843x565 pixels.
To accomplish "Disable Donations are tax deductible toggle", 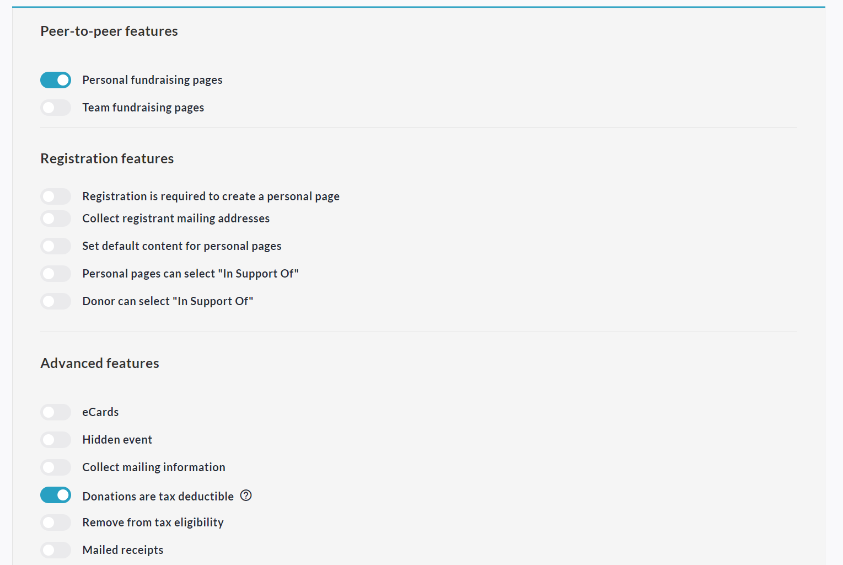I will [56, 495].
